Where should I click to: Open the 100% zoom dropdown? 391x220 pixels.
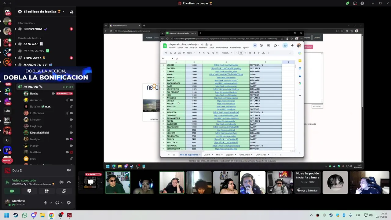(191, 53)
